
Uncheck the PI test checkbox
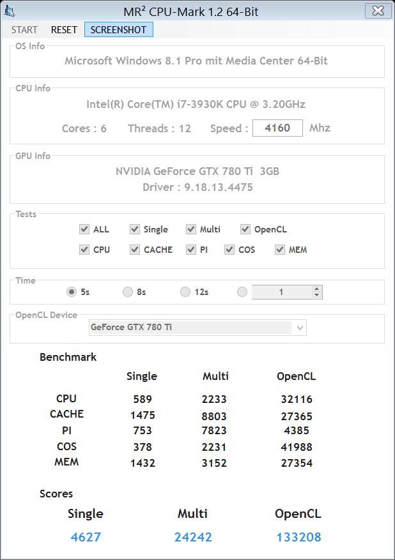[191, 250]
